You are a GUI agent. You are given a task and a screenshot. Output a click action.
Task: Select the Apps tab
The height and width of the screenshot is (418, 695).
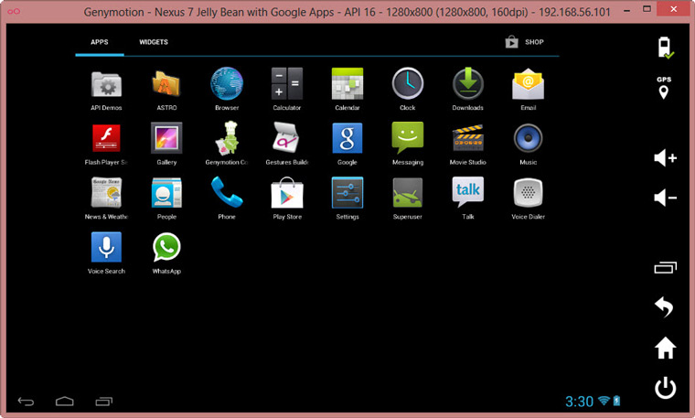pyautogui.click(x=100, y=42)
